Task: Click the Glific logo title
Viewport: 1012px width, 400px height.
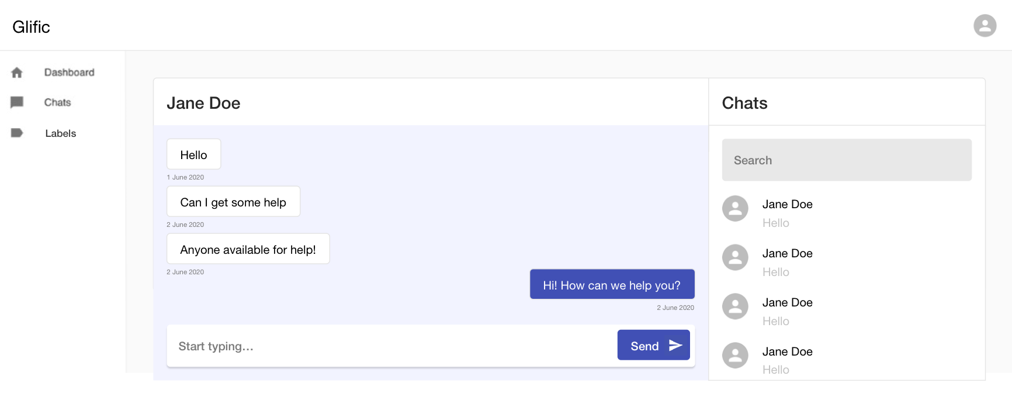Action: tap(32, 27)
